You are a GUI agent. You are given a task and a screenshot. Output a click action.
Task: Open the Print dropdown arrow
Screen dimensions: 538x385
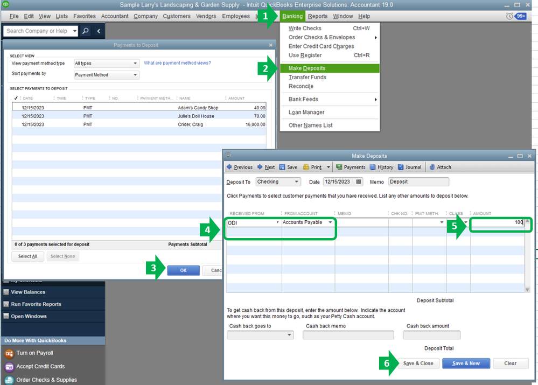coord(329,167)
